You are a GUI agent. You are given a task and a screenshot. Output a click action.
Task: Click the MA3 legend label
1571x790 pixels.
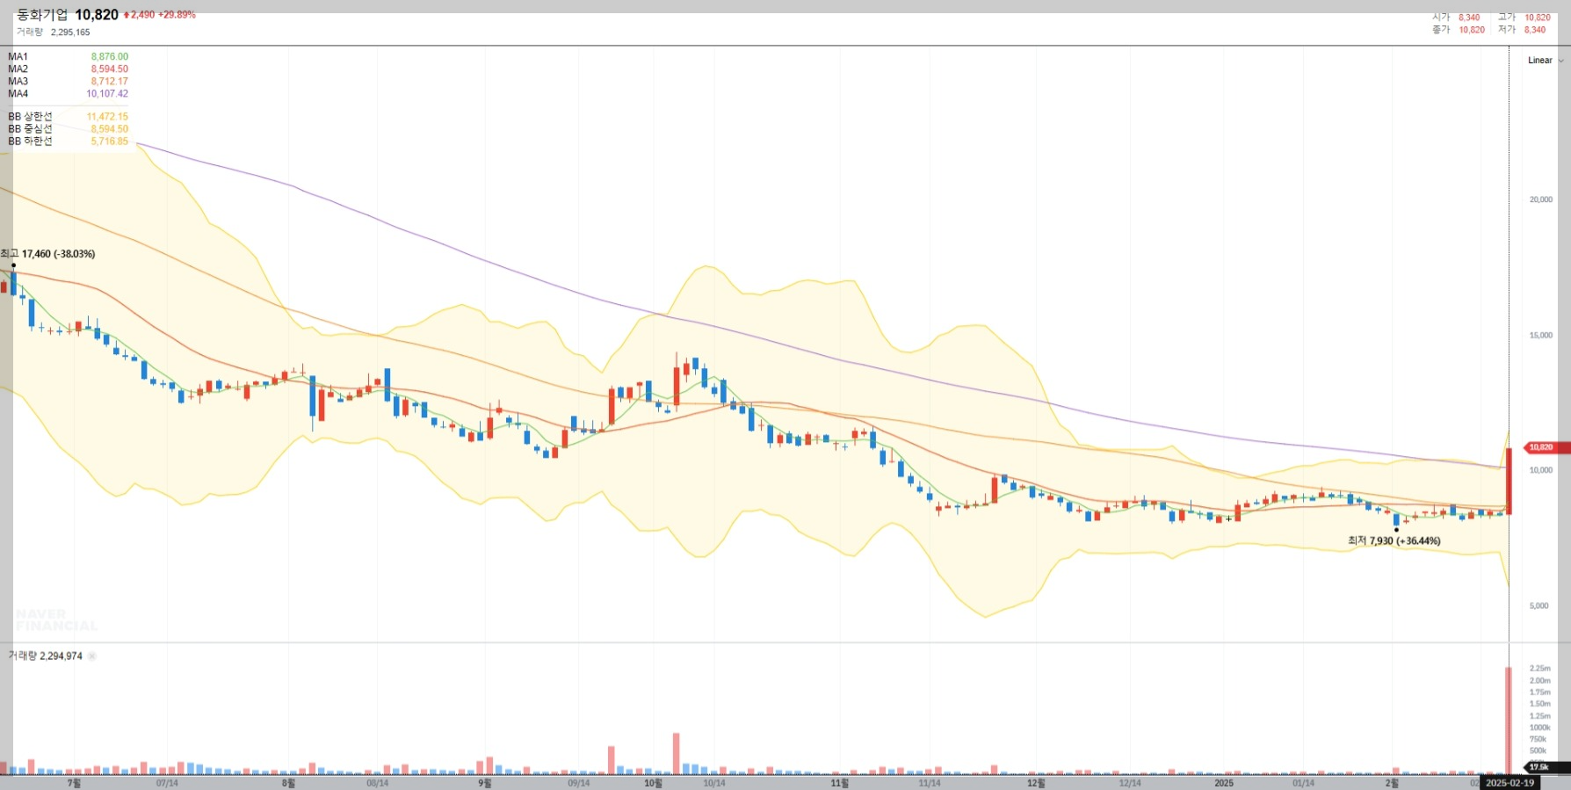pos(18,82)
